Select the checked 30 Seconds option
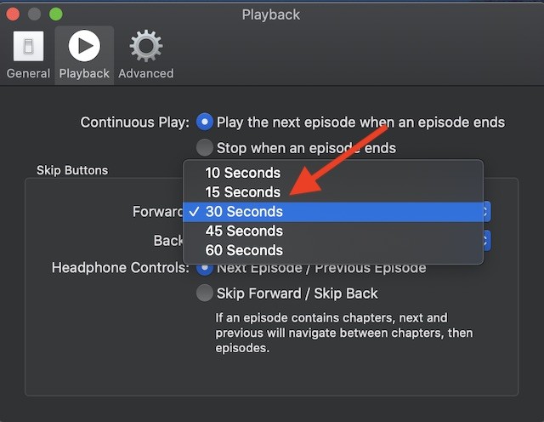This screenshot has width=544, height=422. tap(333, 212)
